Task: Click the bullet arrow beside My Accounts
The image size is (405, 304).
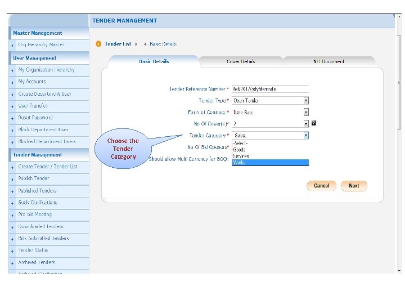Action: pyautogui.click(x=12, y=83)
